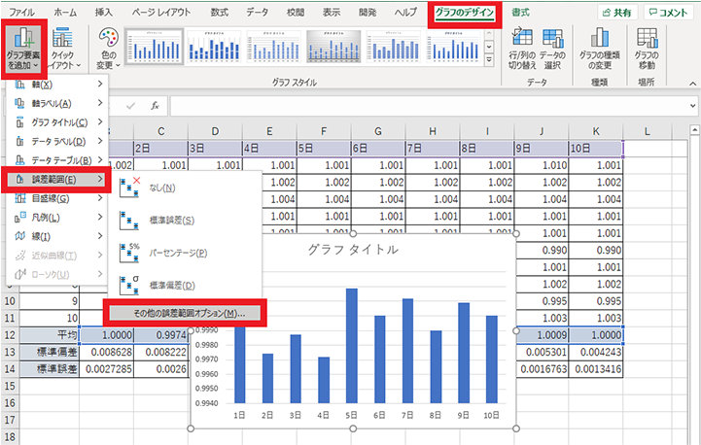
Task: Switch to the 書式 tab
Action: pyautogui.click(x=520, y=13)
